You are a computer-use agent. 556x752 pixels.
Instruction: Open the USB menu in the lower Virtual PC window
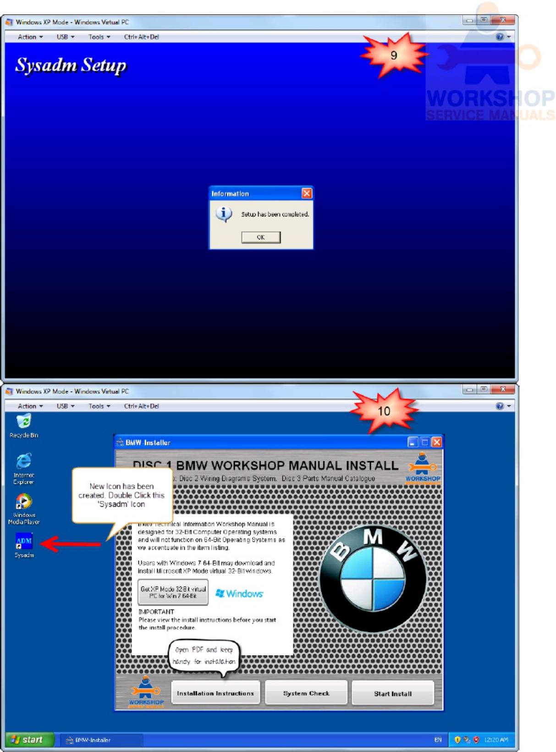click(65, 406)
